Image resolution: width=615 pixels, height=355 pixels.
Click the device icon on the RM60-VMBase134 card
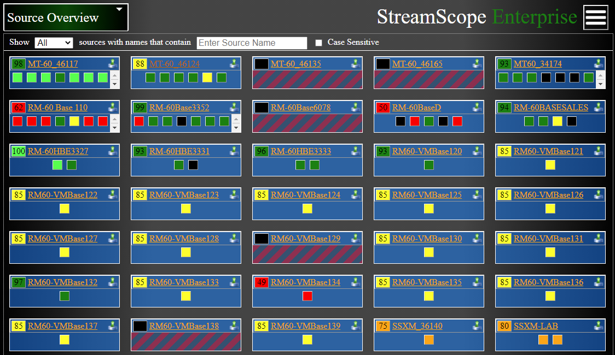[356, 282]
